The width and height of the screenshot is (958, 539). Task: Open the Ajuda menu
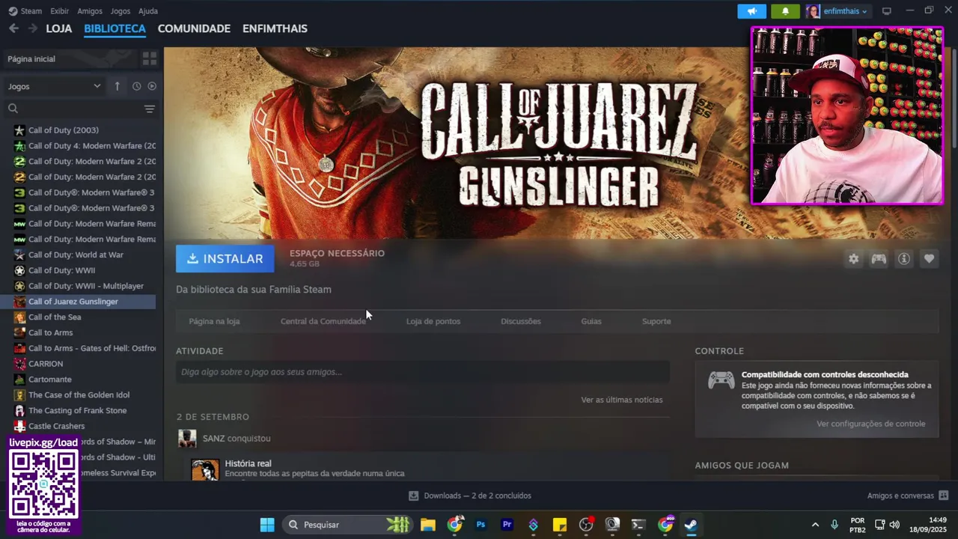tap(148, 11)
